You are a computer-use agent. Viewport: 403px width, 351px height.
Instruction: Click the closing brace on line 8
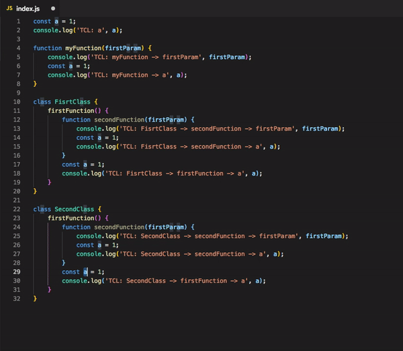coord(35,84)
